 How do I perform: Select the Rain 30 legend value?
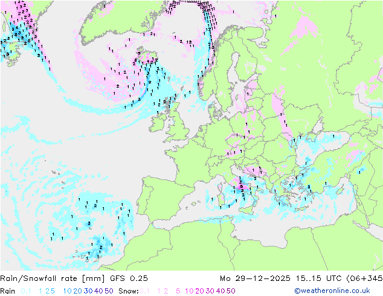(x=88, y=291)
